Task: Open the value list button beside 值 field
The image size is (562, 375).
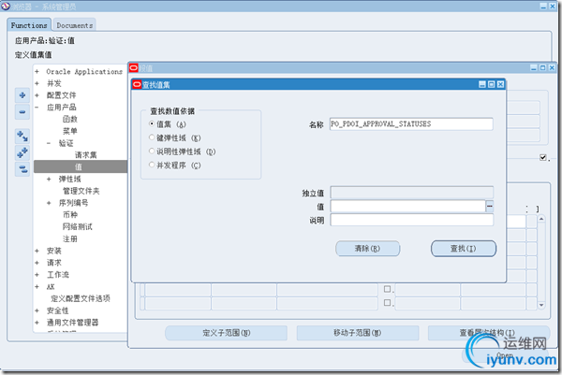Action: point(490,206)
